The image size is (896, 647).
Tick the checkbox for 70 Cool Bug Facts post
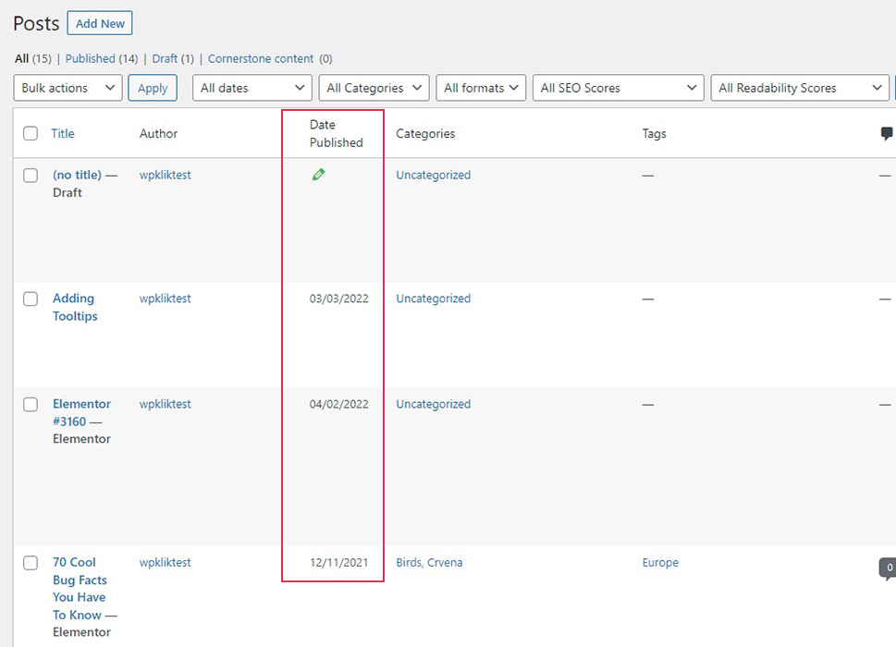pos(31,563)
